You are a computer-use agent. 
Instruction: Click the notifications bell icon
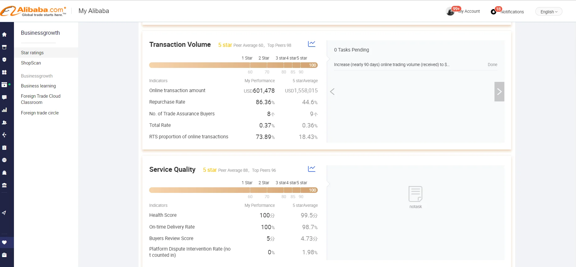pos(494,12)
